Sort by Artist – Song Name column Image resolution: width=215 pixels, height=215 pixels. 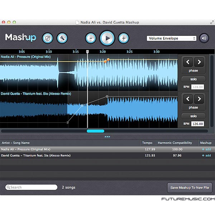[70, 143]
